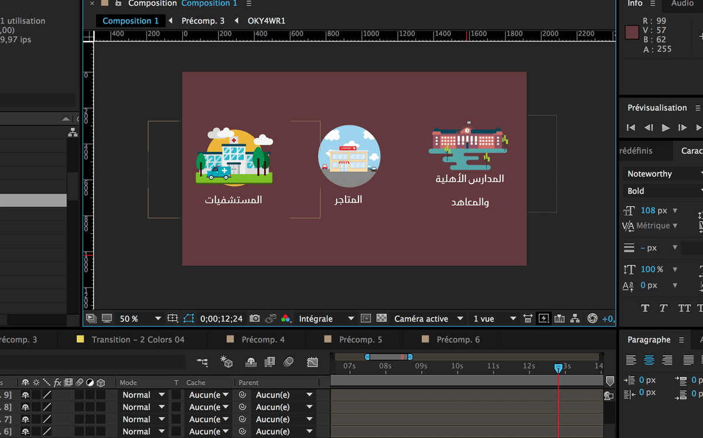
Task: Toggle center text alignment in Paragraphe
Action: click(649, 360)
